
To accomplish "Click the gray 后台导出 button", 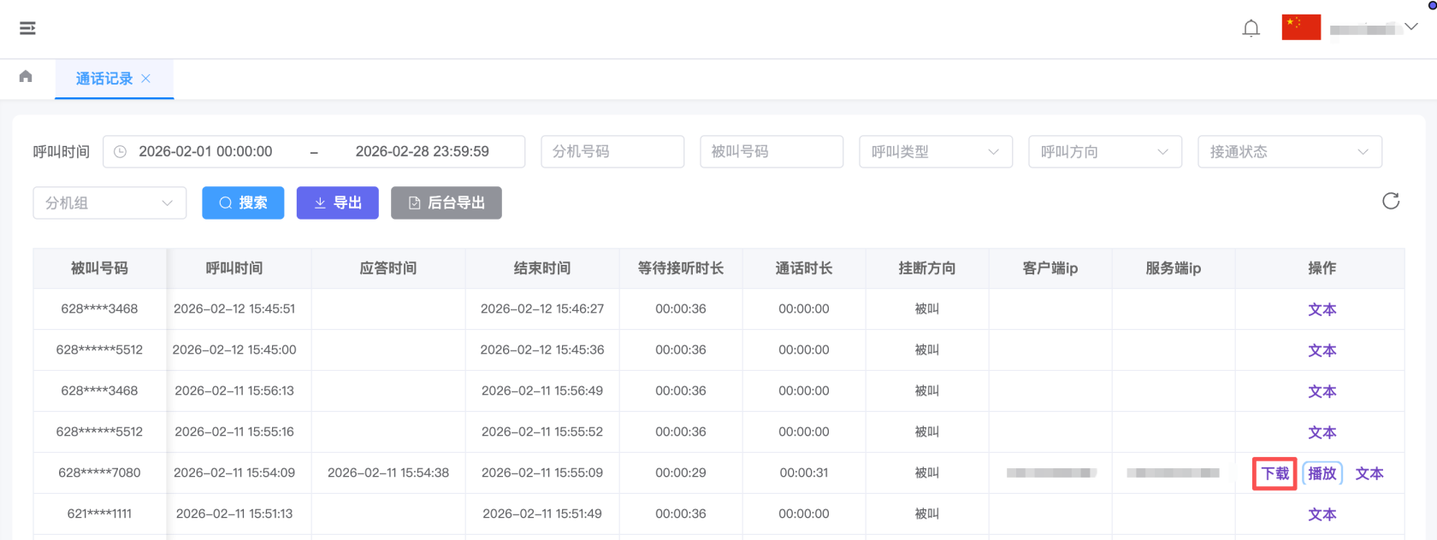I will pyautogui.click(x=446, y=203).
